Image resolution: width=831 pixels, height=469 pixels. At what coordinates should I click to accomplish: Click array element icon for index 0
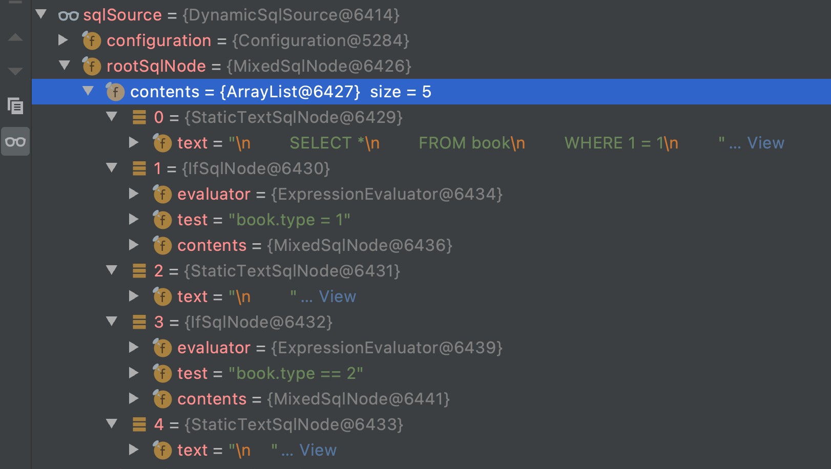point(139,117)
